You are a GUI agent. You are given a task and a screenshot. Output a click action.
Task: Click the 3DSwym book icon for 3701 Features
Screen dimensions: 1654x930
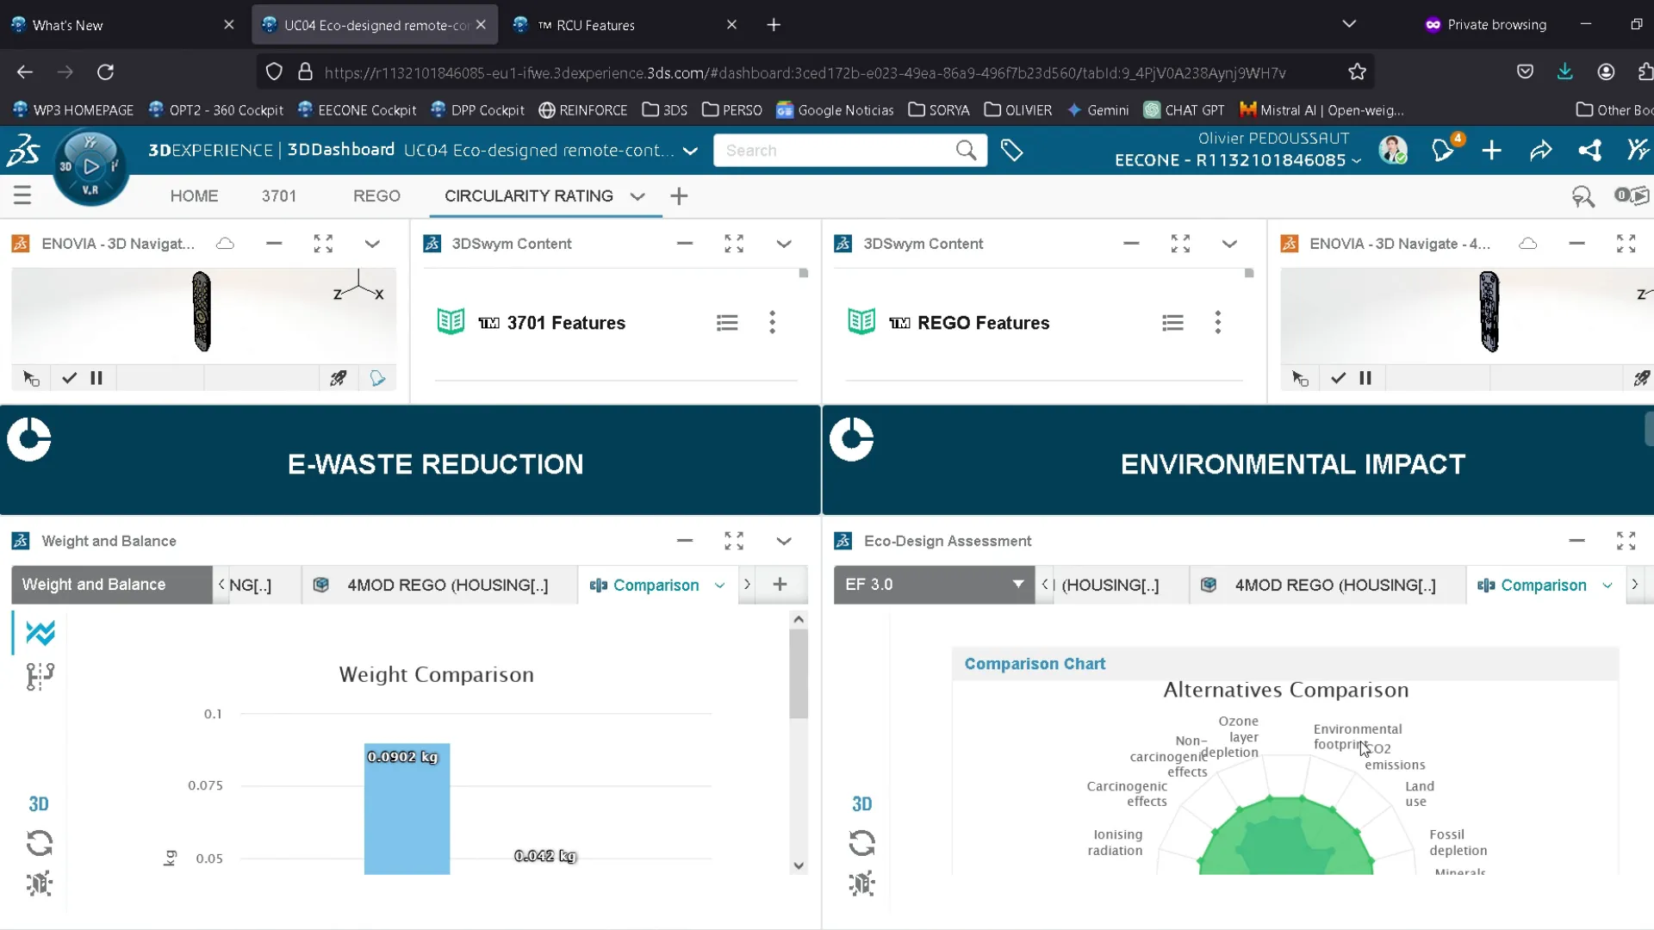(451, 322)
